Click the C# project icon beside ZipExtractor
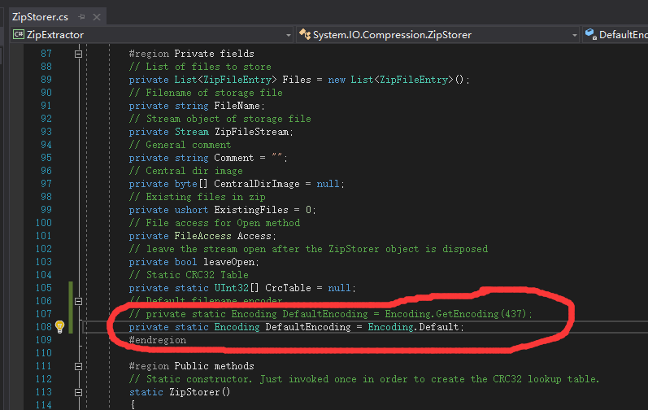 [x=19, y=35]
